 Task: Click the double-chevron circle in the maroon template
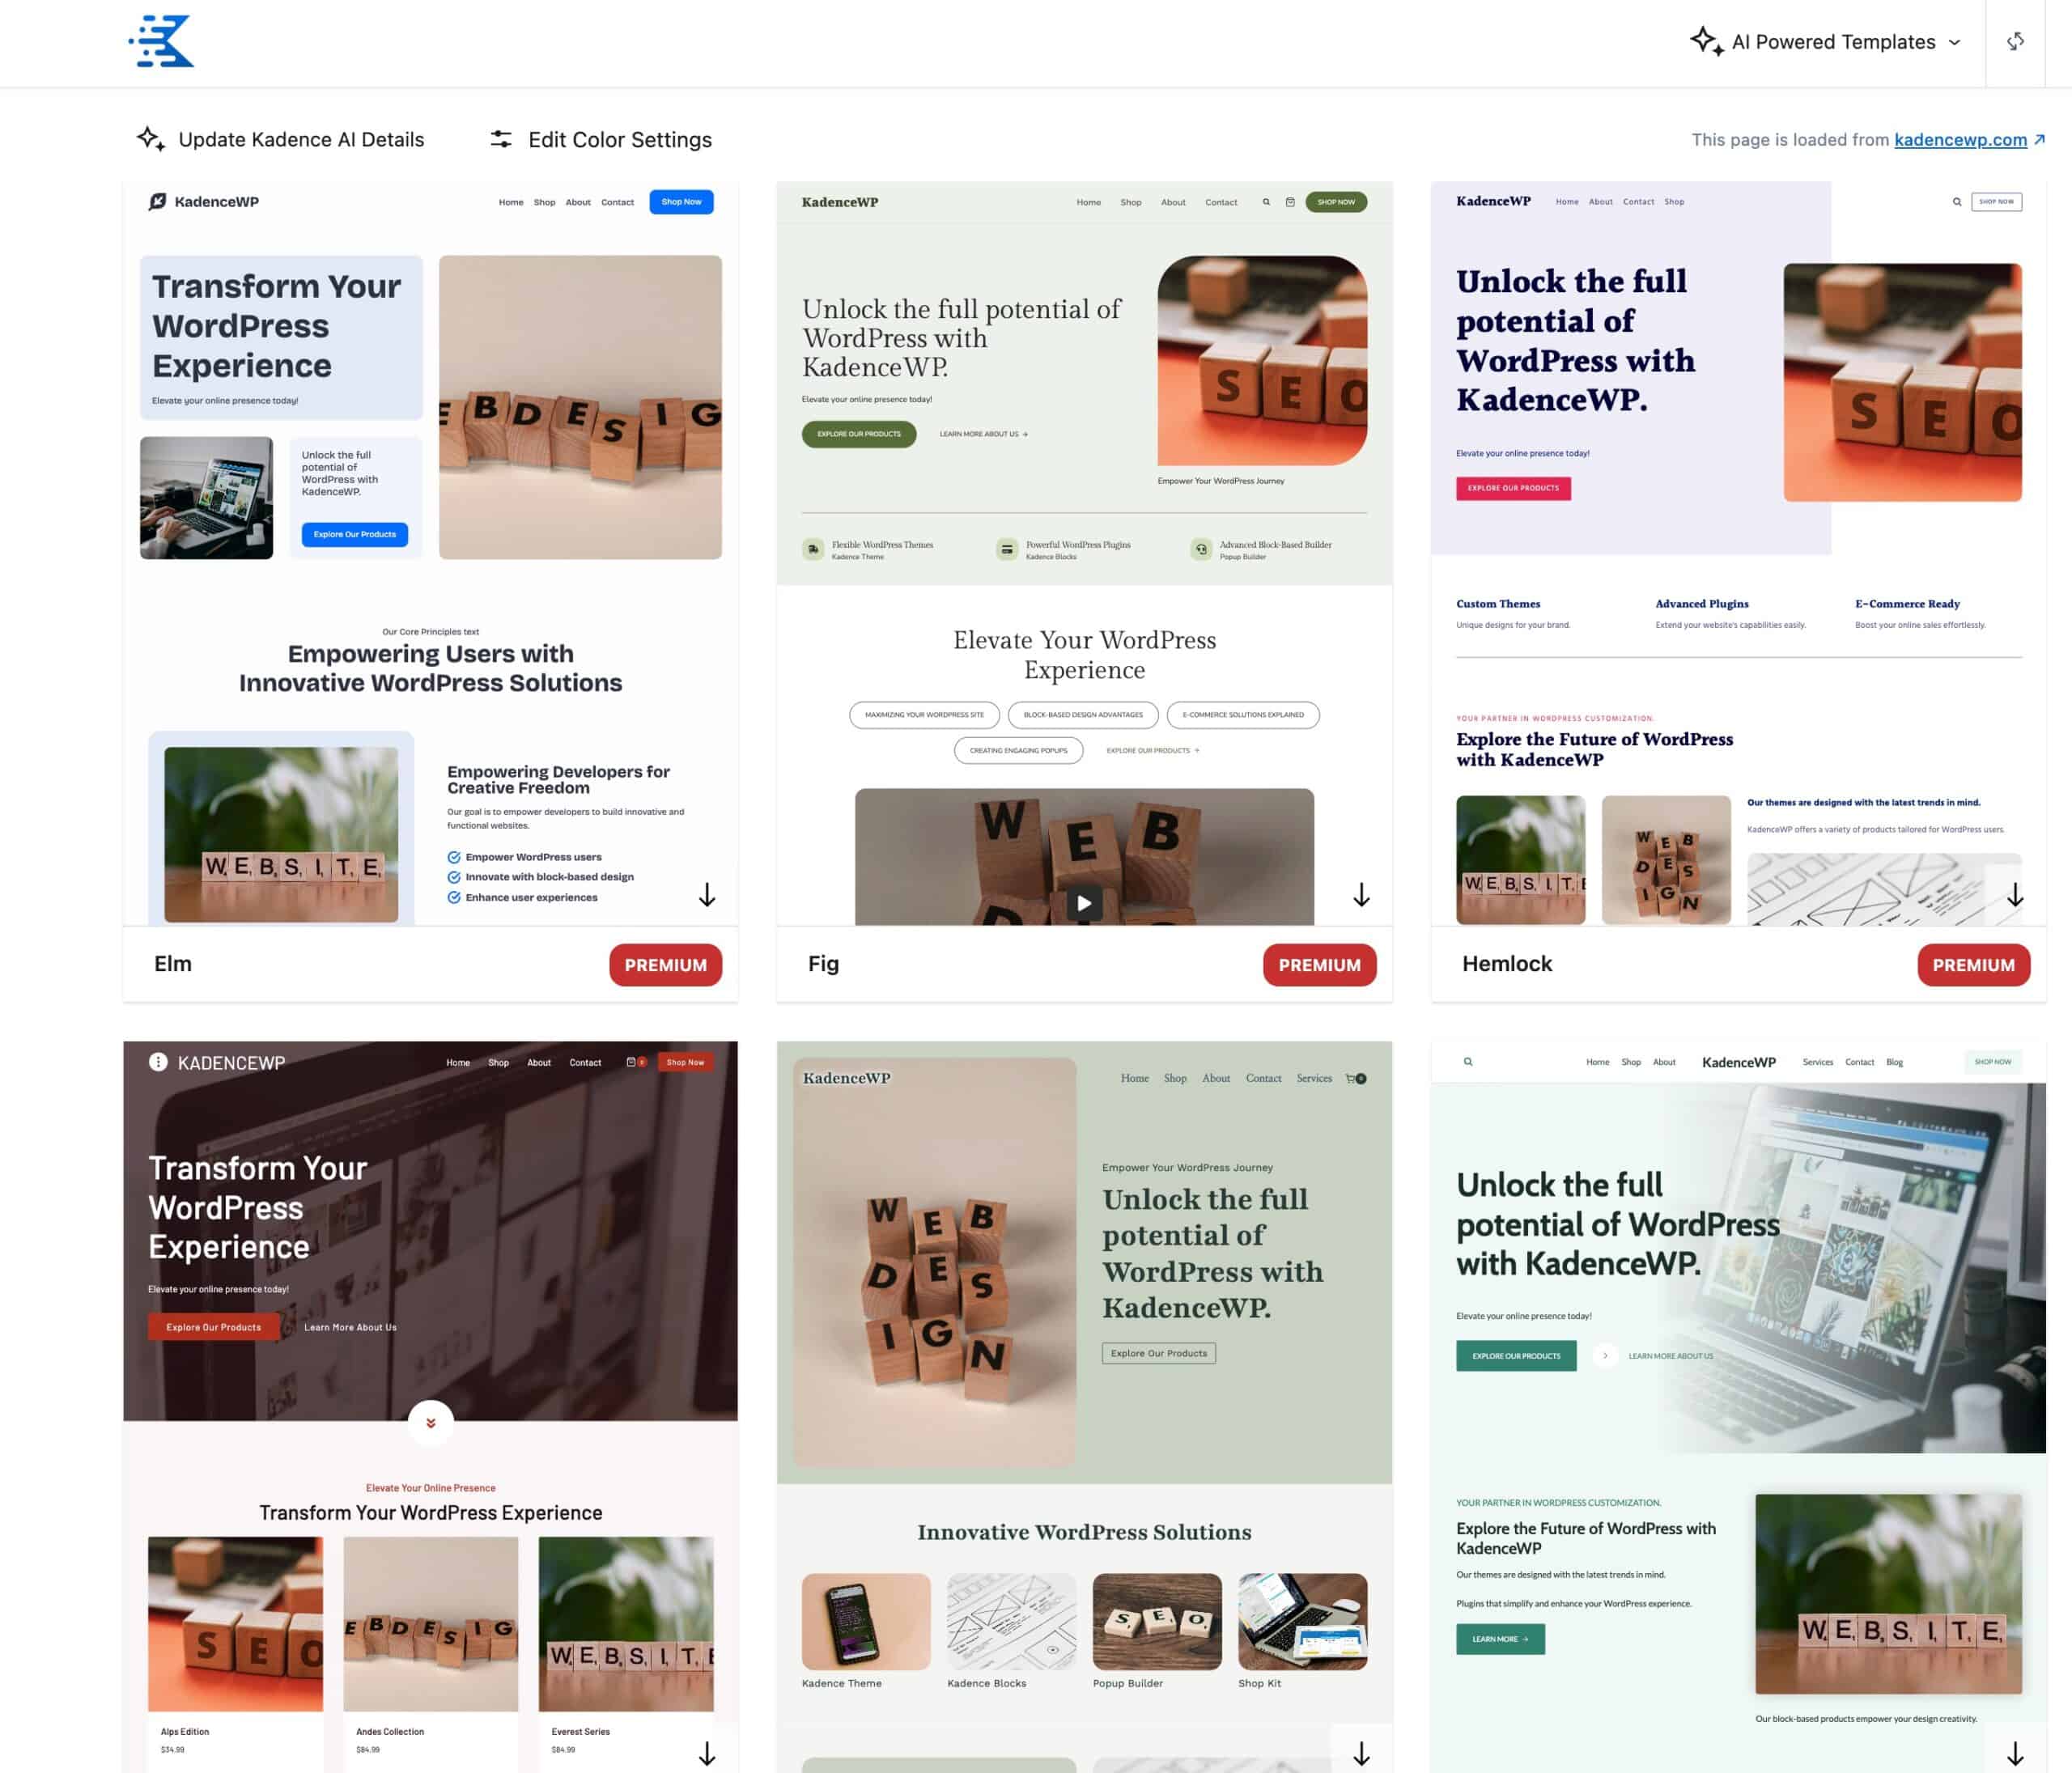pos(431,1422)
